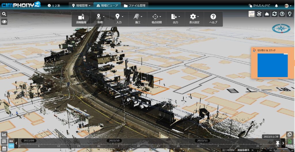Open the user avatar account dropdown
Viewport: 295px width, 152px height.
click(288, 5)
